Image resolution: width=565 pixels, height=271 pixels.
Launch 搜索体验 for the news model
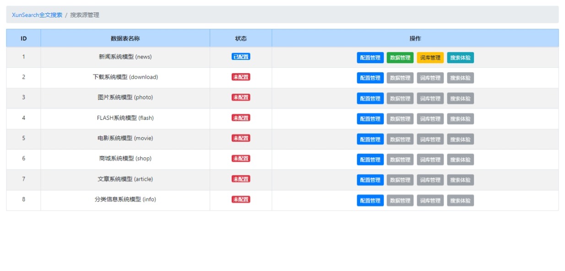pyautogui.click(x=461, y=58)
